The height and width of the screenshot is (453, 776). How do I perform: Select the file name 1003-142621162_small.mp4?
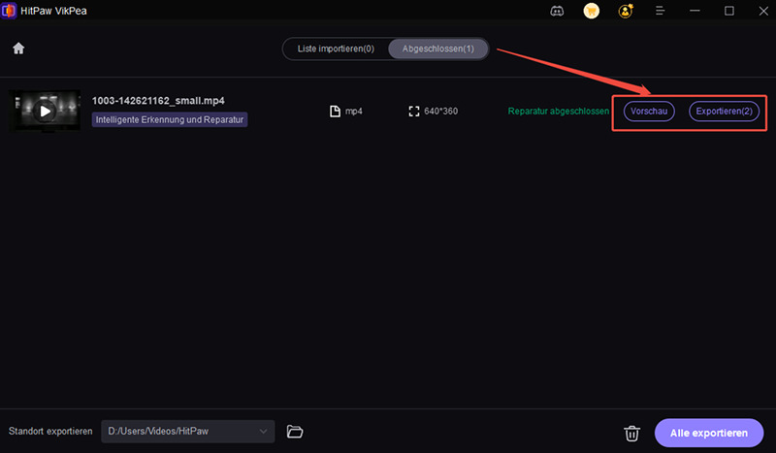[158, 101]
